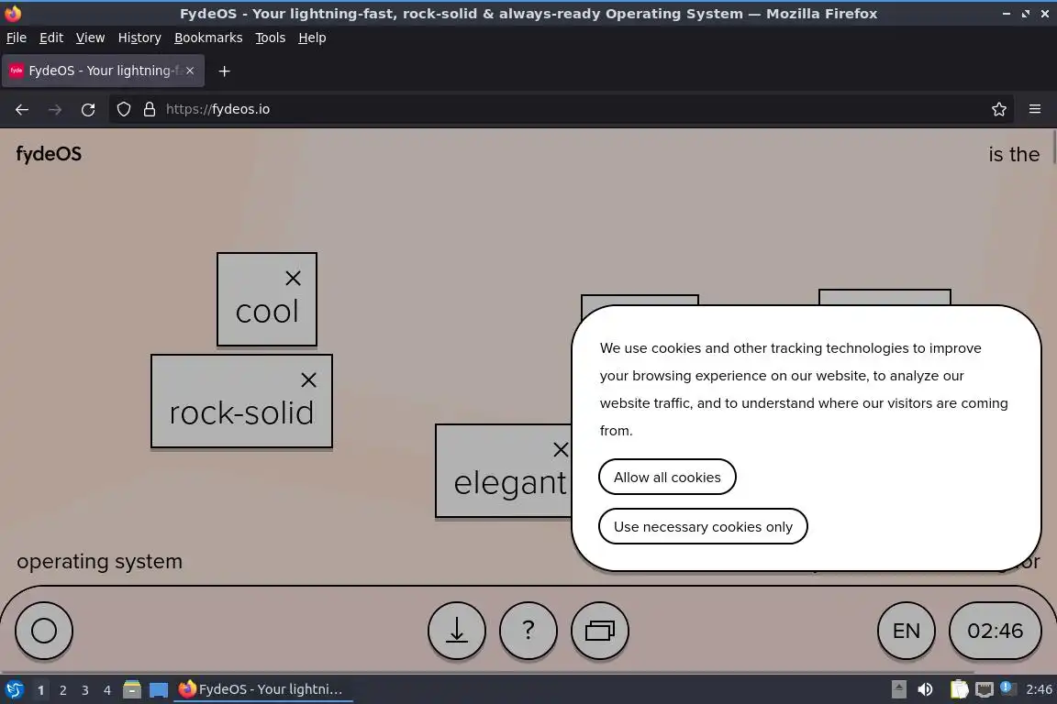Click the fydeOS logo
The height and width of the screenshot is (704, 1057).
click(x=49, y=154)
